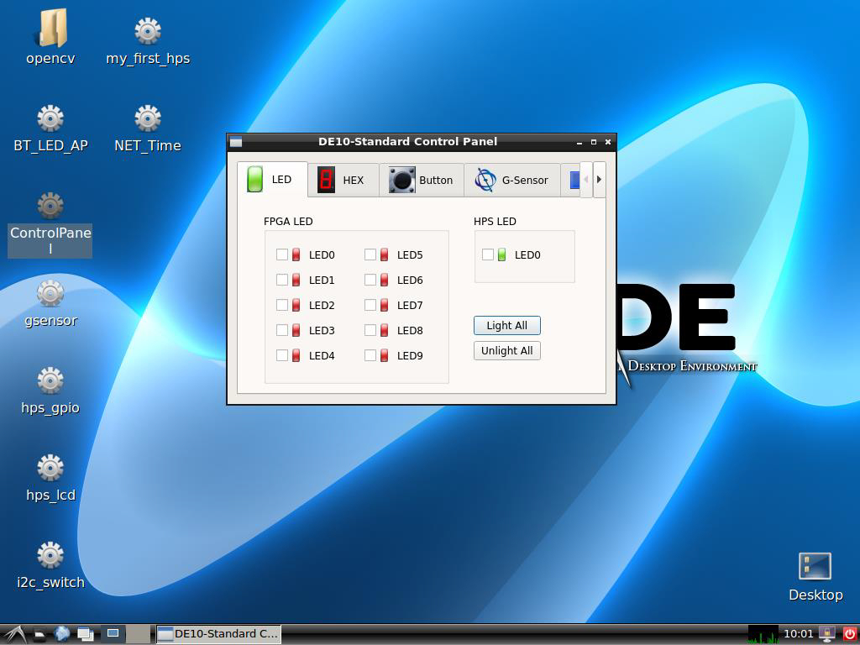Enable the FPGA LED5 checkbox
The image size is (860, 645).
pos(370,254)
